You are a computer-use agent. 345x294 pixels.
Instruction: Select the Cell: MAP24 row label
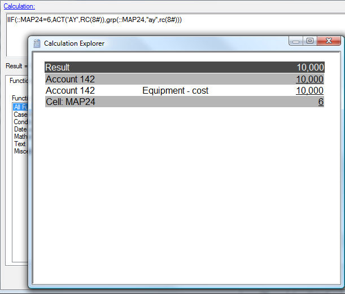(70, 102)
